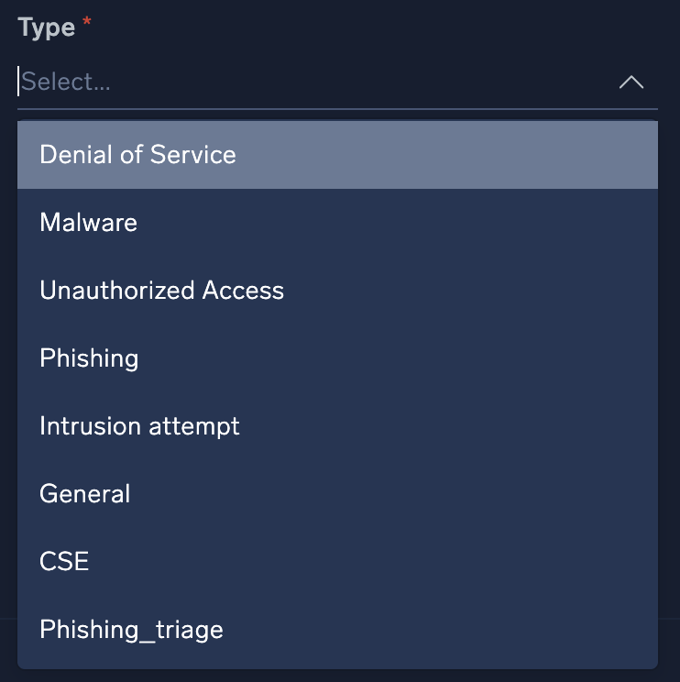
Task: Choose Intrusion attempt from the list
Action: pos(337,426)
